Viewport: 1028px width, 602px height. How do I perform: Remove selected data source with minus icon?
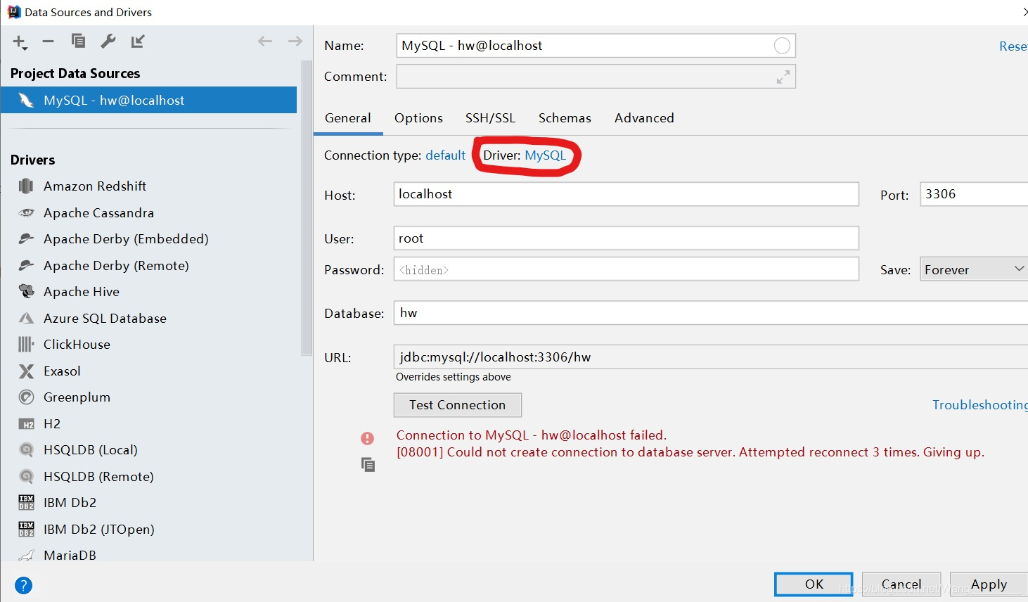click(48, 41)
